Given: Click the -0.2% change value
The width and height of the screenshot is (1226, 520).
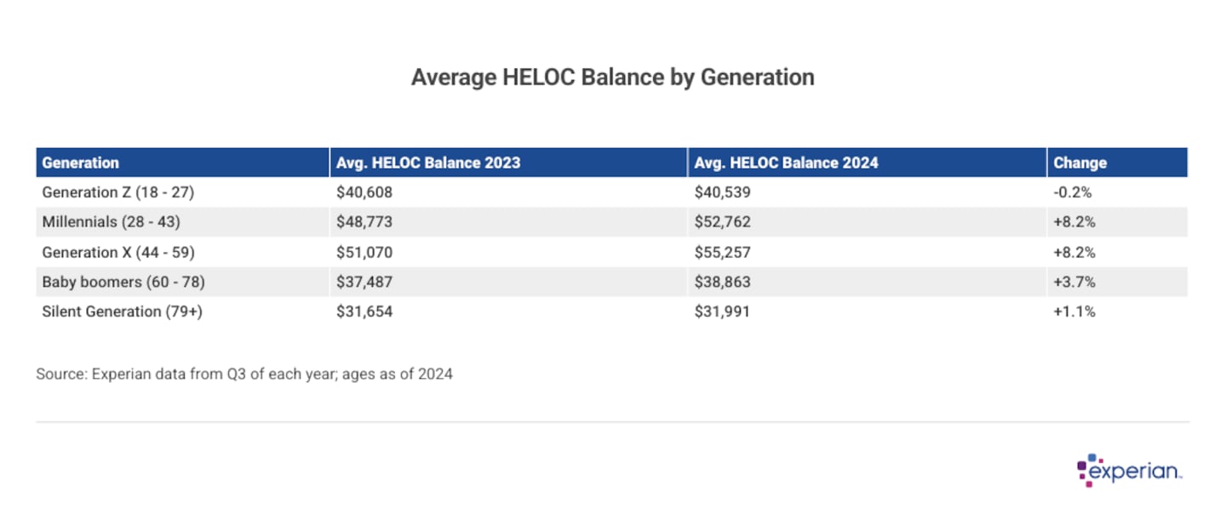Looking at the screenshot, I should (x=1073, y=192).
